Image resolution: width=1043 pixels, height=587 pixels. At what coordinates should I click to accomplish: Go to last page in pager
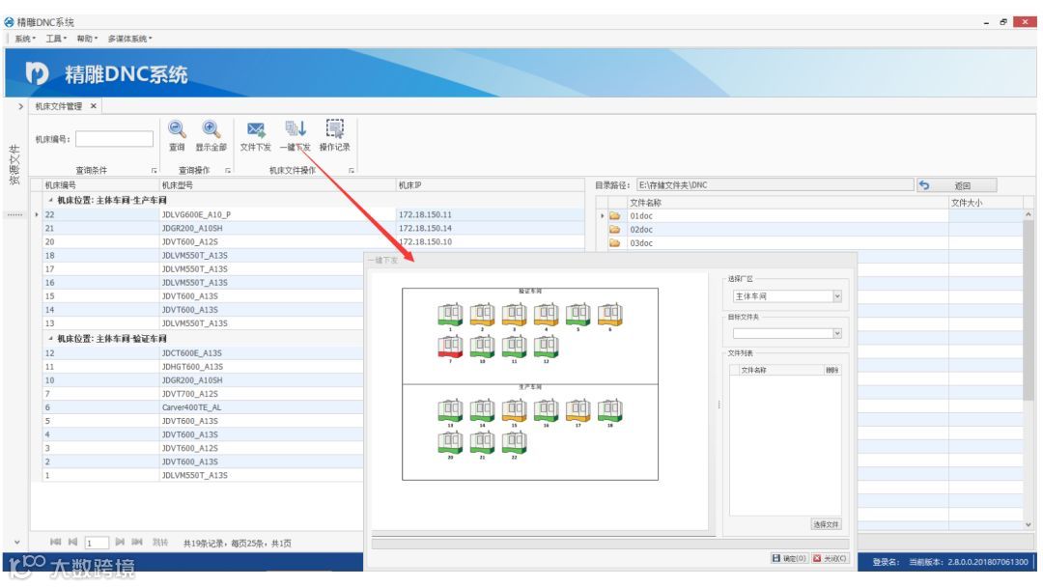[137, 543]
